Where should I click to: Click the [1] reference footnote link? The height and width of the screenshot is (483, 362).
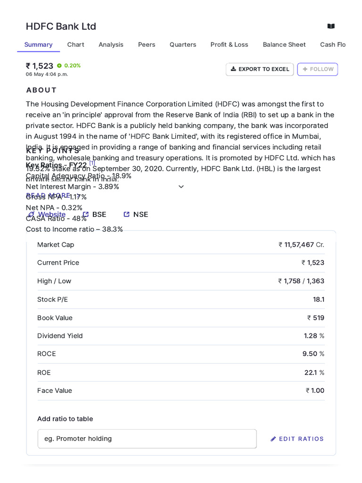pos(92,163)
